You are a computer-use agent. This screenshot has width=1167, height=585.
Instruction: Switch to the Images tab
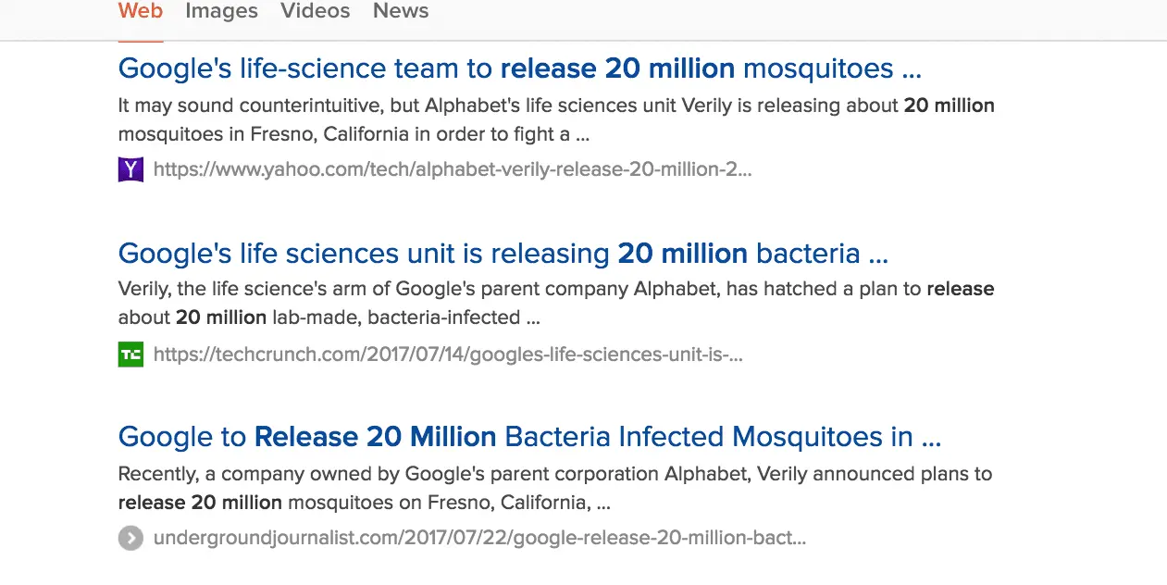[221, 12]
